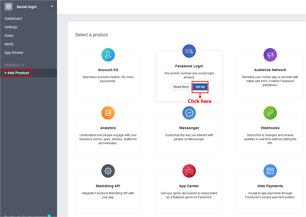Select + Add Product in sidebar
This screenshot has height=217, width=306.
point(17,73)
